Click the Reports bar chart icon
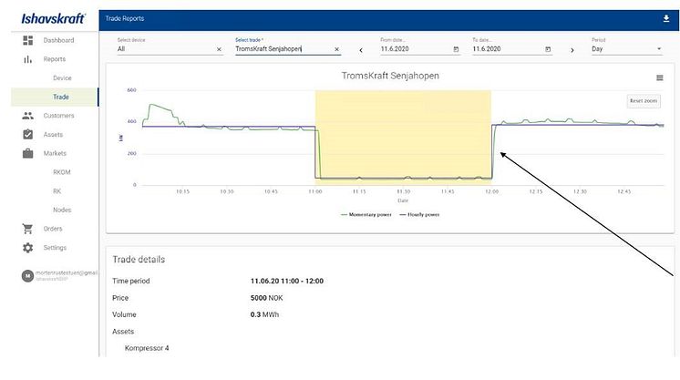Screen dimensions: 680x380 pyautogui.click(x=27, y=59)
